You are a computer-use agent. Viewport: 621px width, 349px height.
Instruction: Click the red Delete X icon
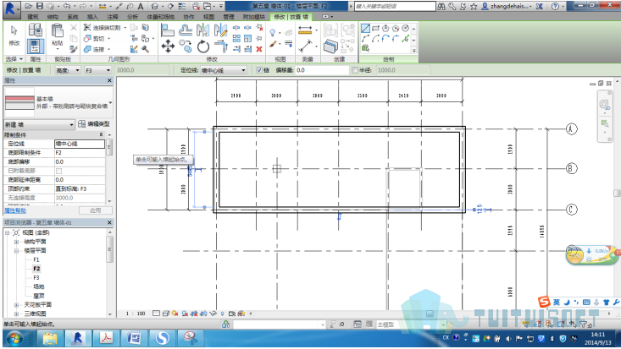259,49
